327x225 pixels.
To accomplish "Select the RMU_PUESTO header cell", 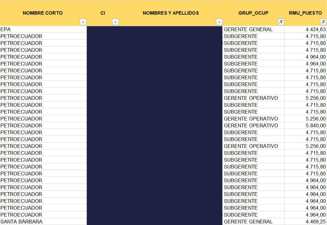I will 306,13.
